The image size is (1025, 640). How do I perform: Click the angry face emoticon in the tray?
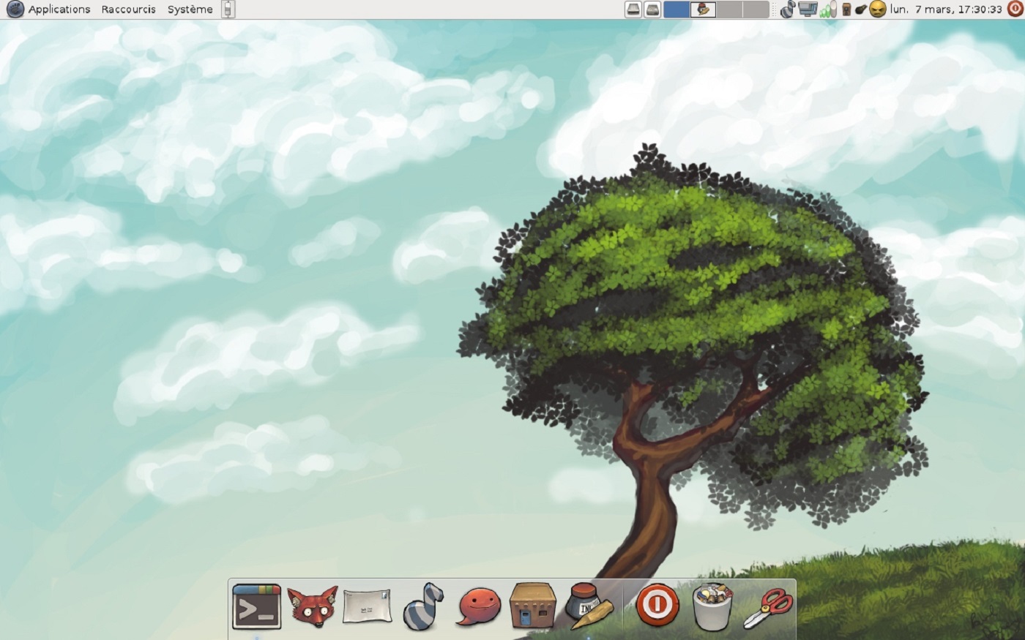coord(876,10)
